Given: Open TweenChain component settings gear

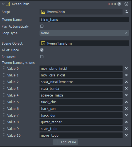Looking at the screenshot, I should tap(126, 4).
